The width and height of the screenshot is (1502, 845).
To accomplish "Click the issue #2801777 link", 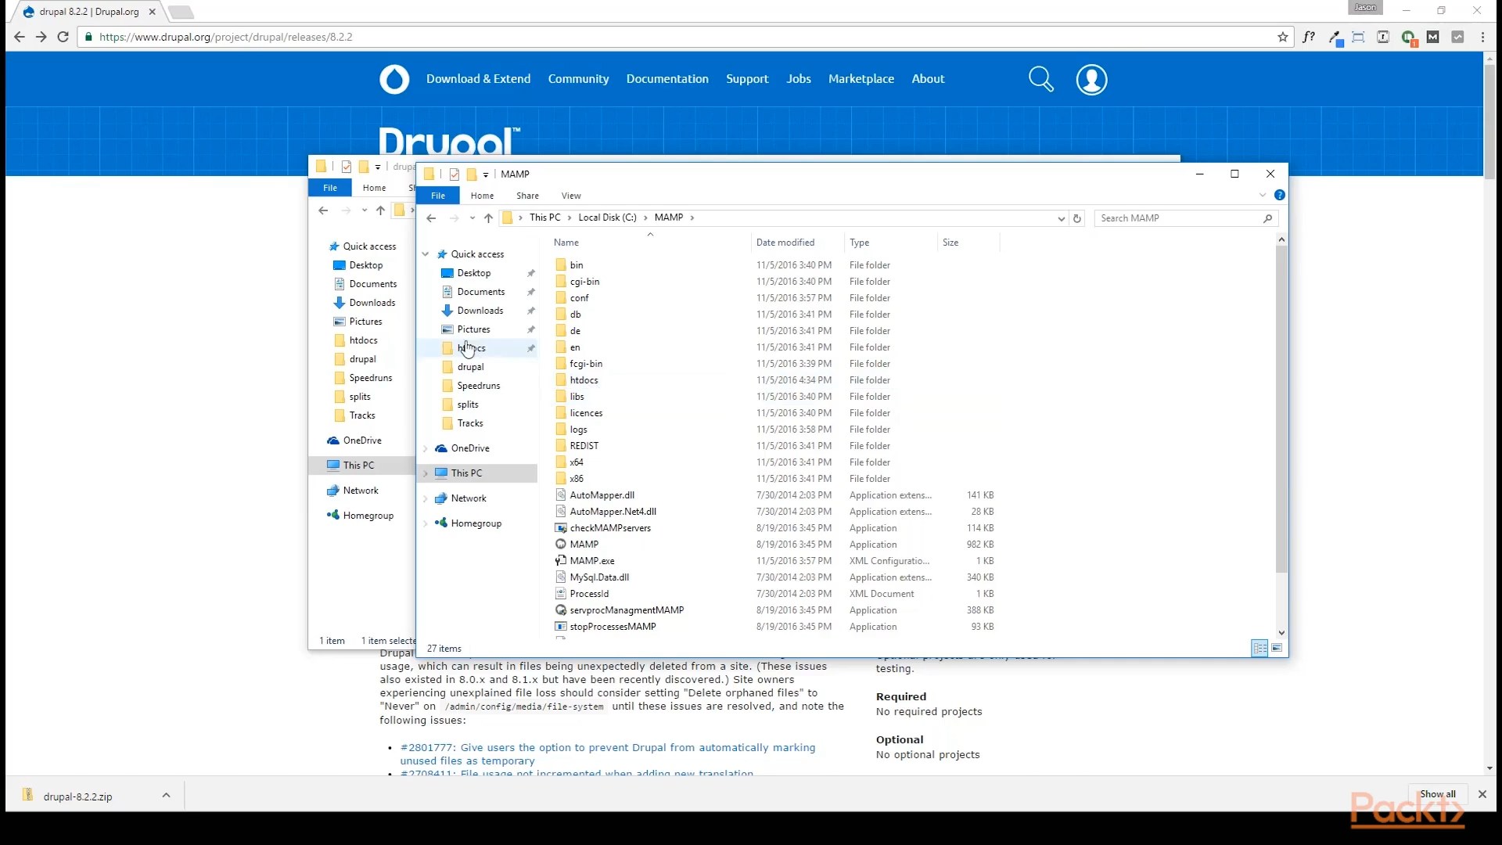I will pyautogui.click(x=607, y=754).
